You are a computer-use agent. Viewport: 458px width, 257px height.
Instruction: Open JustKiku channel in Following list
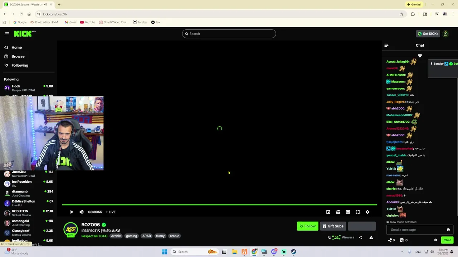[29, 174]
